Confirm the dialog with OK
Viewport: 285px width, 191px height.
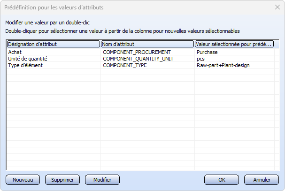pos(222,180)
